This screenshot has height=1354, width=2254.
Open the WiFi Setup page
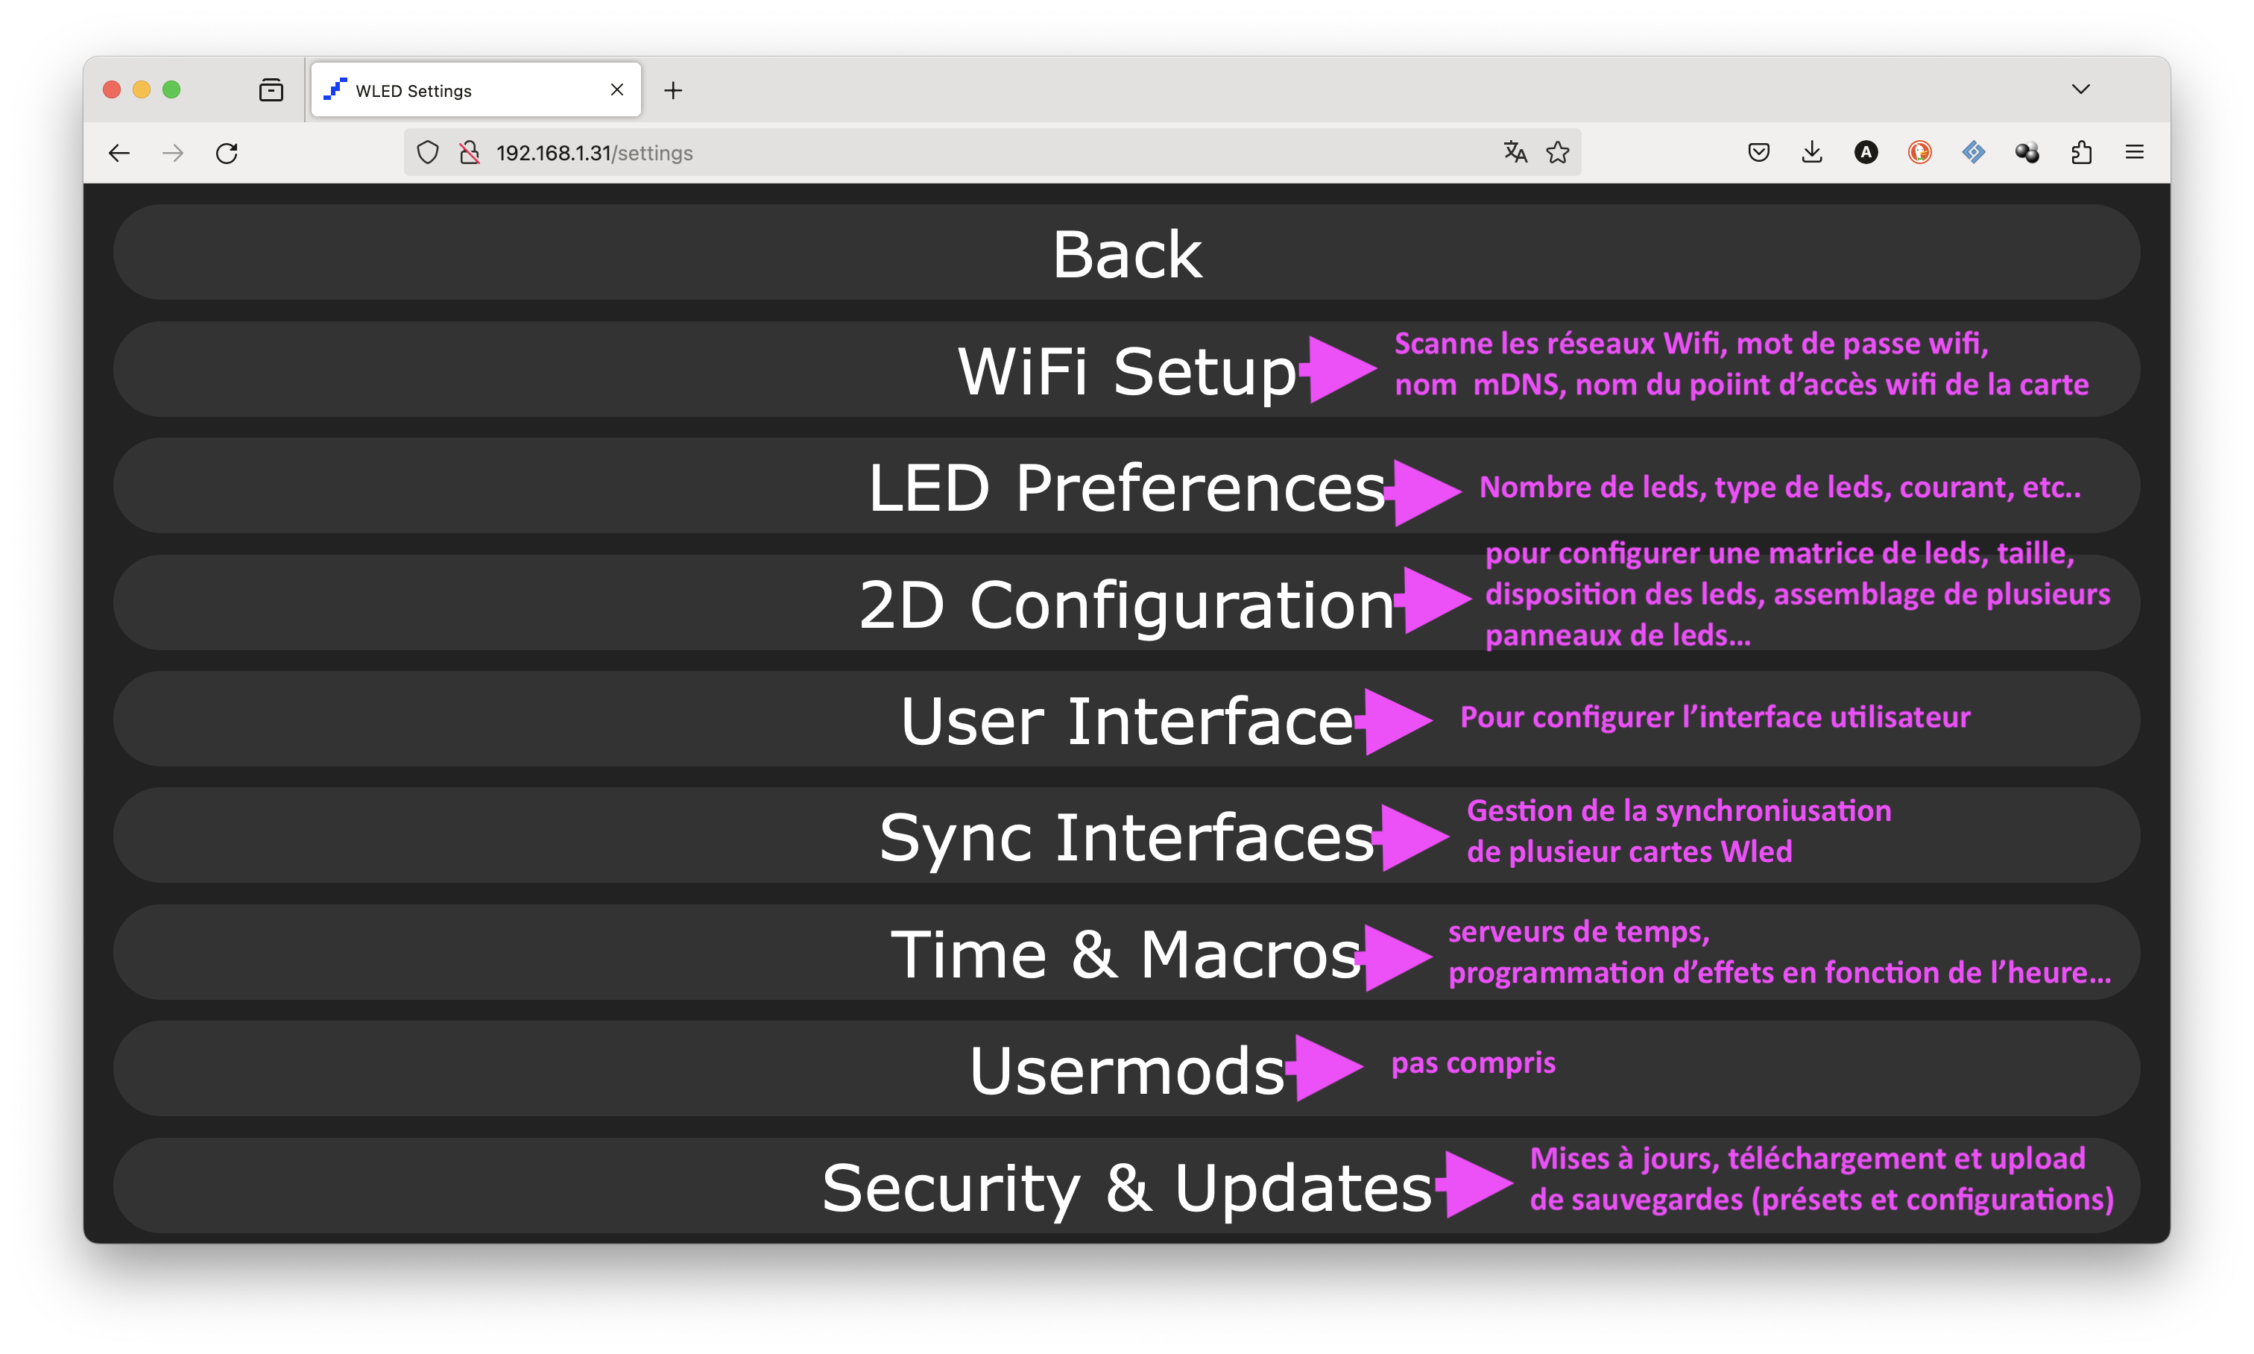point(1126,370)
